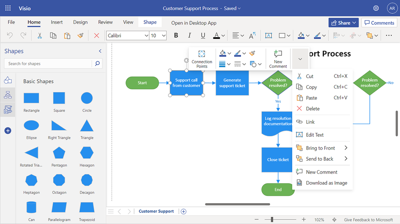400x224 pixels.
Task: Click ribbon line color pen
Action: (x=318, y=36)
